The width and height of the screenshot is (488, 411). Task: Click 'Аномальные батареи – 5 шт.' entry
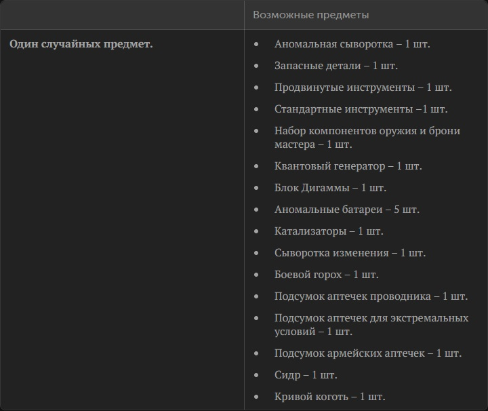coord(347,210)
